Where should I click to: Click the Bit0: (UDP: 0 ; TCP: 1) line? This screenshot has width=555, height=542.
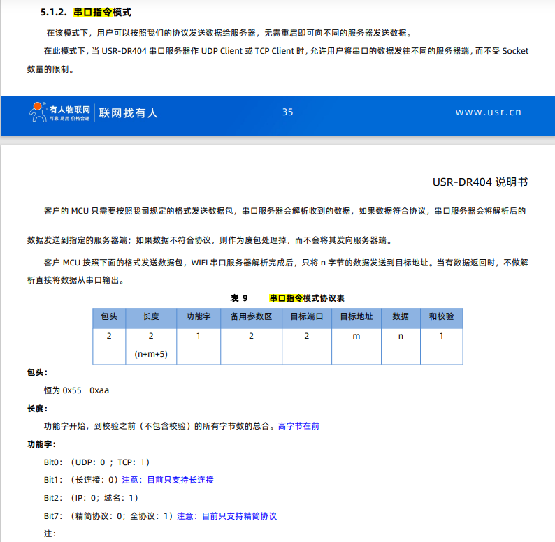click(96, 462)
